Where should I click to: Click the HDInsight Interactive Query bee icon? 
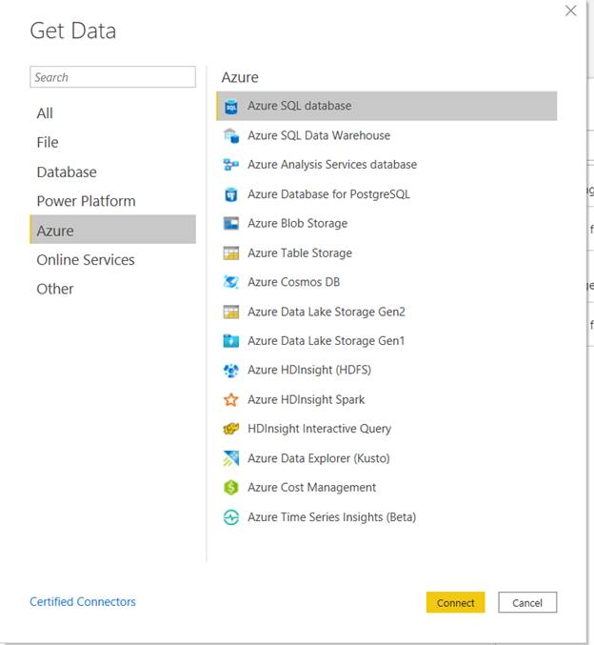[231, 429]
